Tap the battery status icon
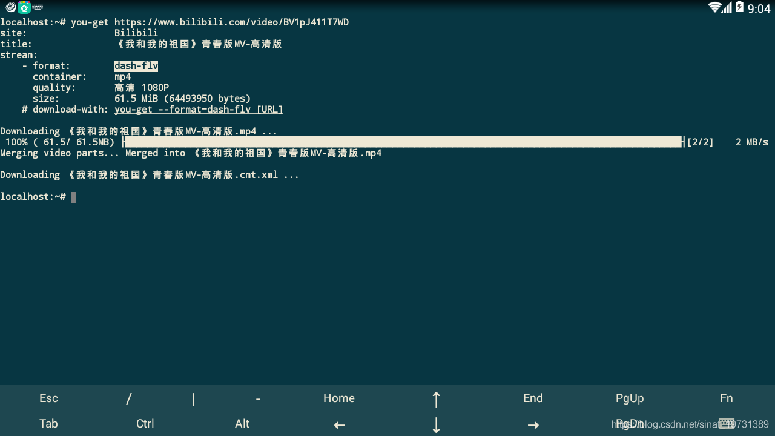 [739, 7]
